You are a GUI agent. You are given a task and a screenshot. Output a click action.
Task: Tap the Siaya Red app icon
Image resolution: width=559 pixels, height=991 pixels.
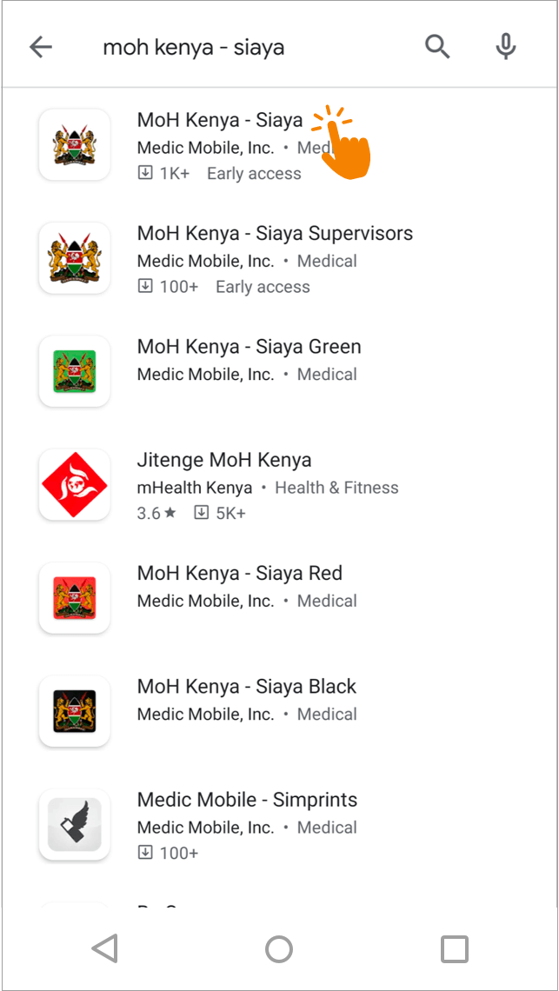click(75, 598)
